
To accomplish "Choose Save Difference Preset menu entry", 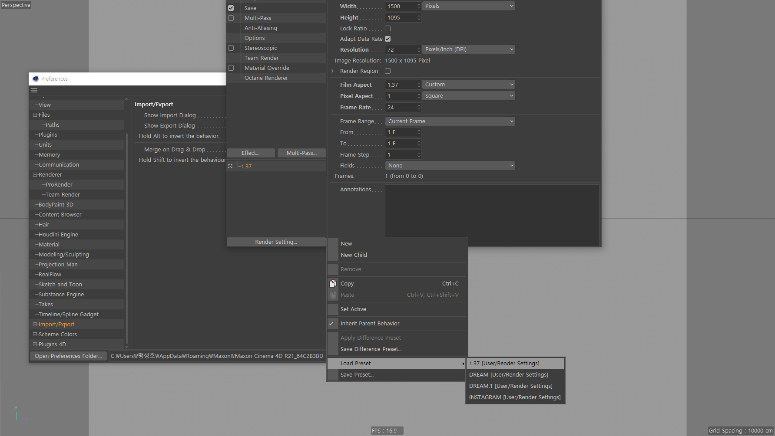I will (x=397, y=349).
